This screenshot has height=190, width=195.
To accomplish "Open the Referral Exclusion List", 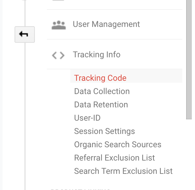I will pyautogui.click(x=114, y=158).
